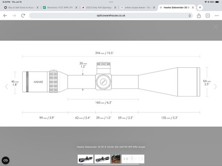Go back to the previous page
The image size is (222, 166).
tap(5, 15)
